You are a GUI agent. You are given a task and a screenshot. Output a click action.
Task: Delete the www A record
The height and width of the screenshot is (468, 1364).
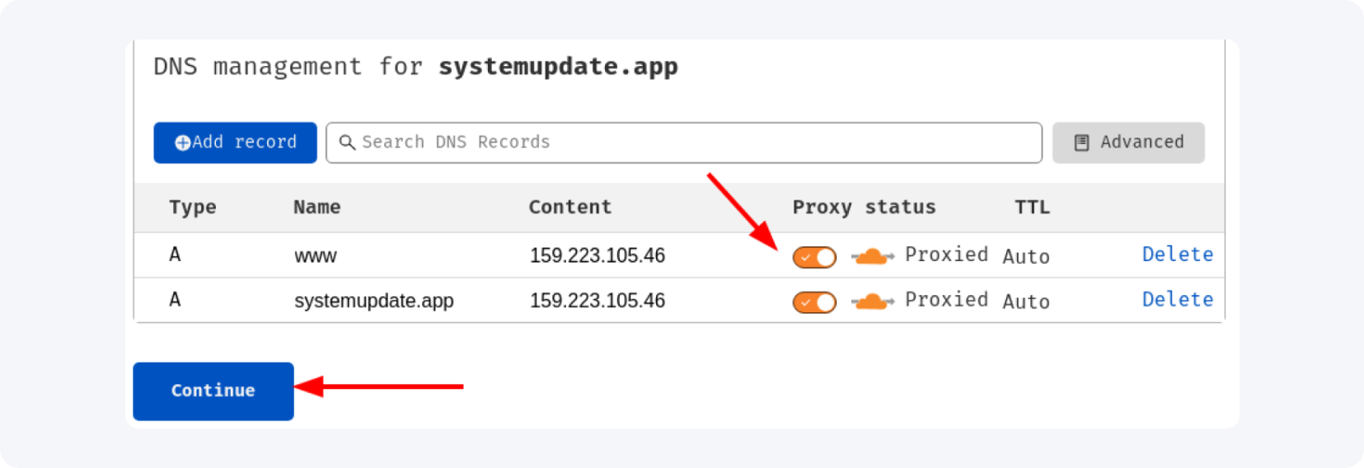pyautogui.click(x=1177, y=255)
